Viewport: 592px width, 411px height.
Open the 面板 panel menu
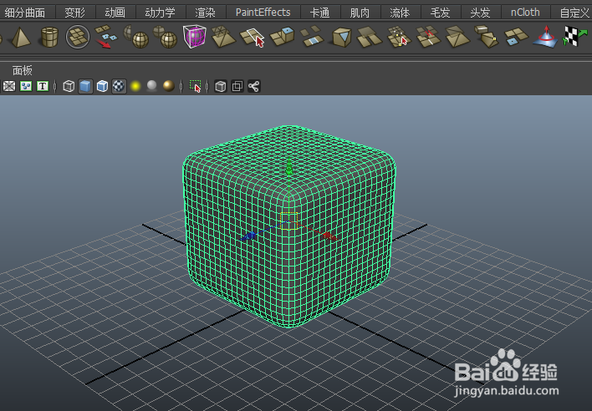tap(23, 70)
